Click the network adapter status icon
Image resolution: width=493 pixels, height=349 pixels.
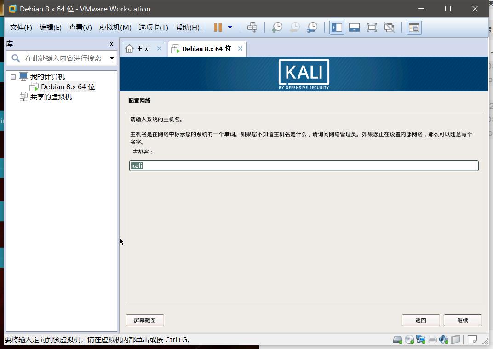(x=421, y=339)
